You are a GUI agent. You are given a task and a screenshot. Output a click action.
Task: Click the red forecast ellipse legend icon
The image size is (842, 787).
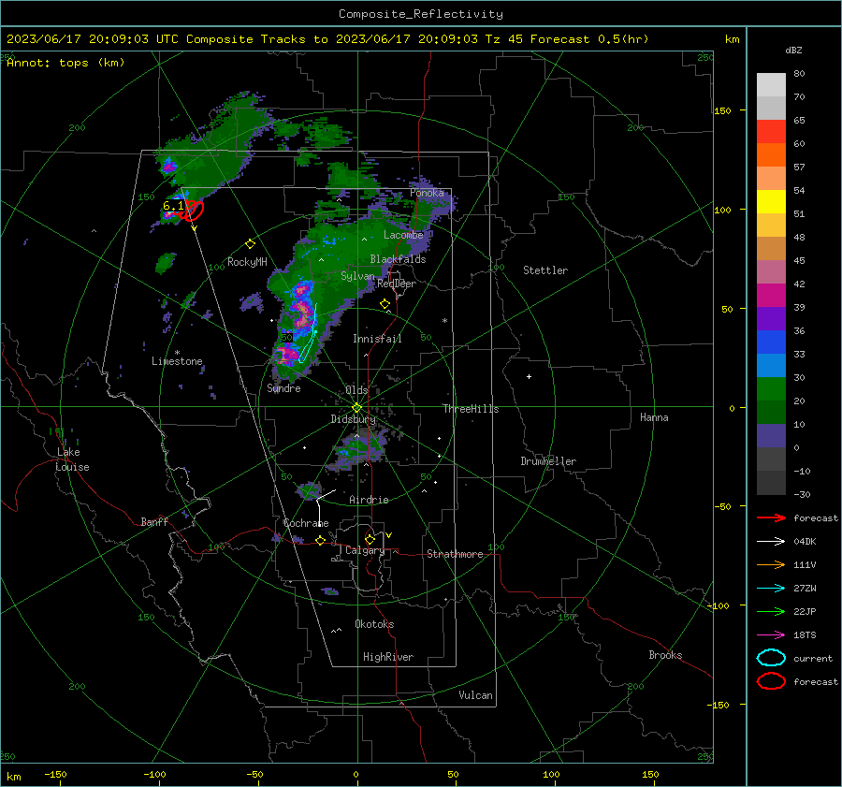(771, 681)
